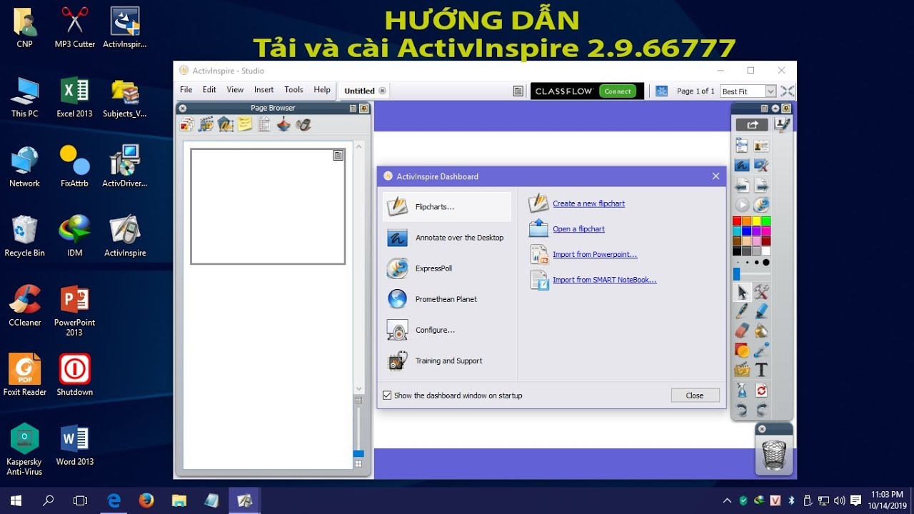Image resolution: width=914 pixels, height=514 pixels.
Task: Select Configure in dashboard
Action: pyautogui.click(x=448, y=330)
